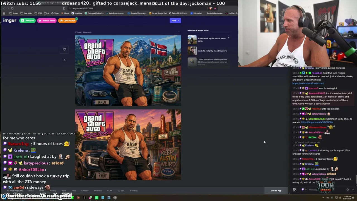Viewport: 357px width, 201px height.
Task: Click the Get the App button
Action: [x=276, y=191]
